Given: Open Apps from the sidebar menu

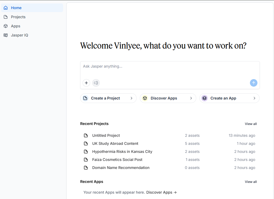Looking at the screenshot, I should coord(16,26).
